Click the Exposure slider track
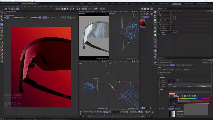Viewport: 213px width, 120px height. click(x=193, y=82)
